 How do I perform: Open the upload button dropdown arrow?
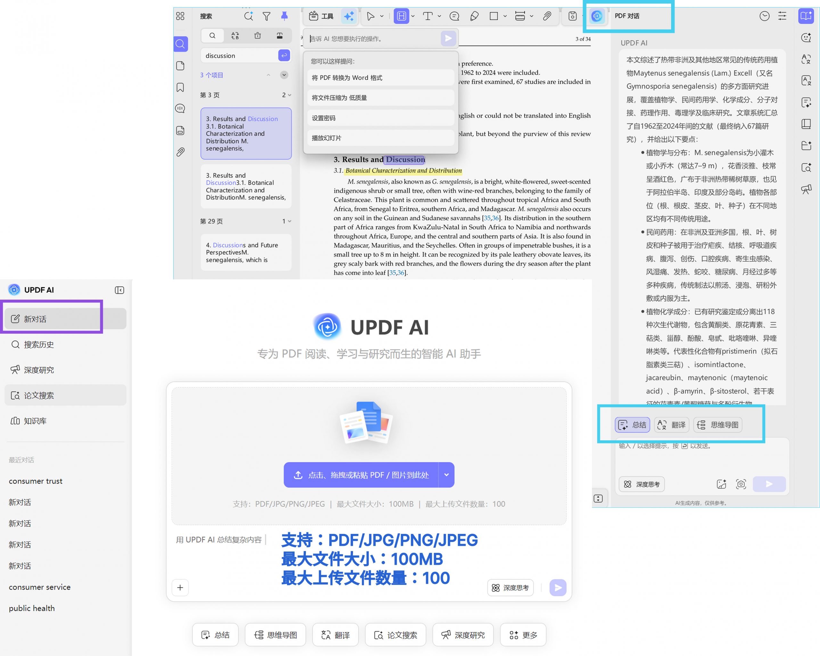point(447,475)
